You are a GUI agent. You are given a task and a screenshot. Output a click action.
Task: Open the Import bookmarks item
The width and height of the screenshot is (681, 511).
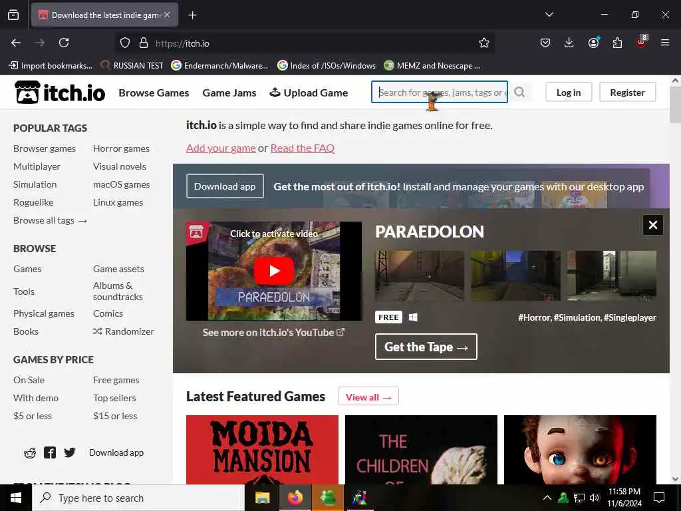[51, 66]
